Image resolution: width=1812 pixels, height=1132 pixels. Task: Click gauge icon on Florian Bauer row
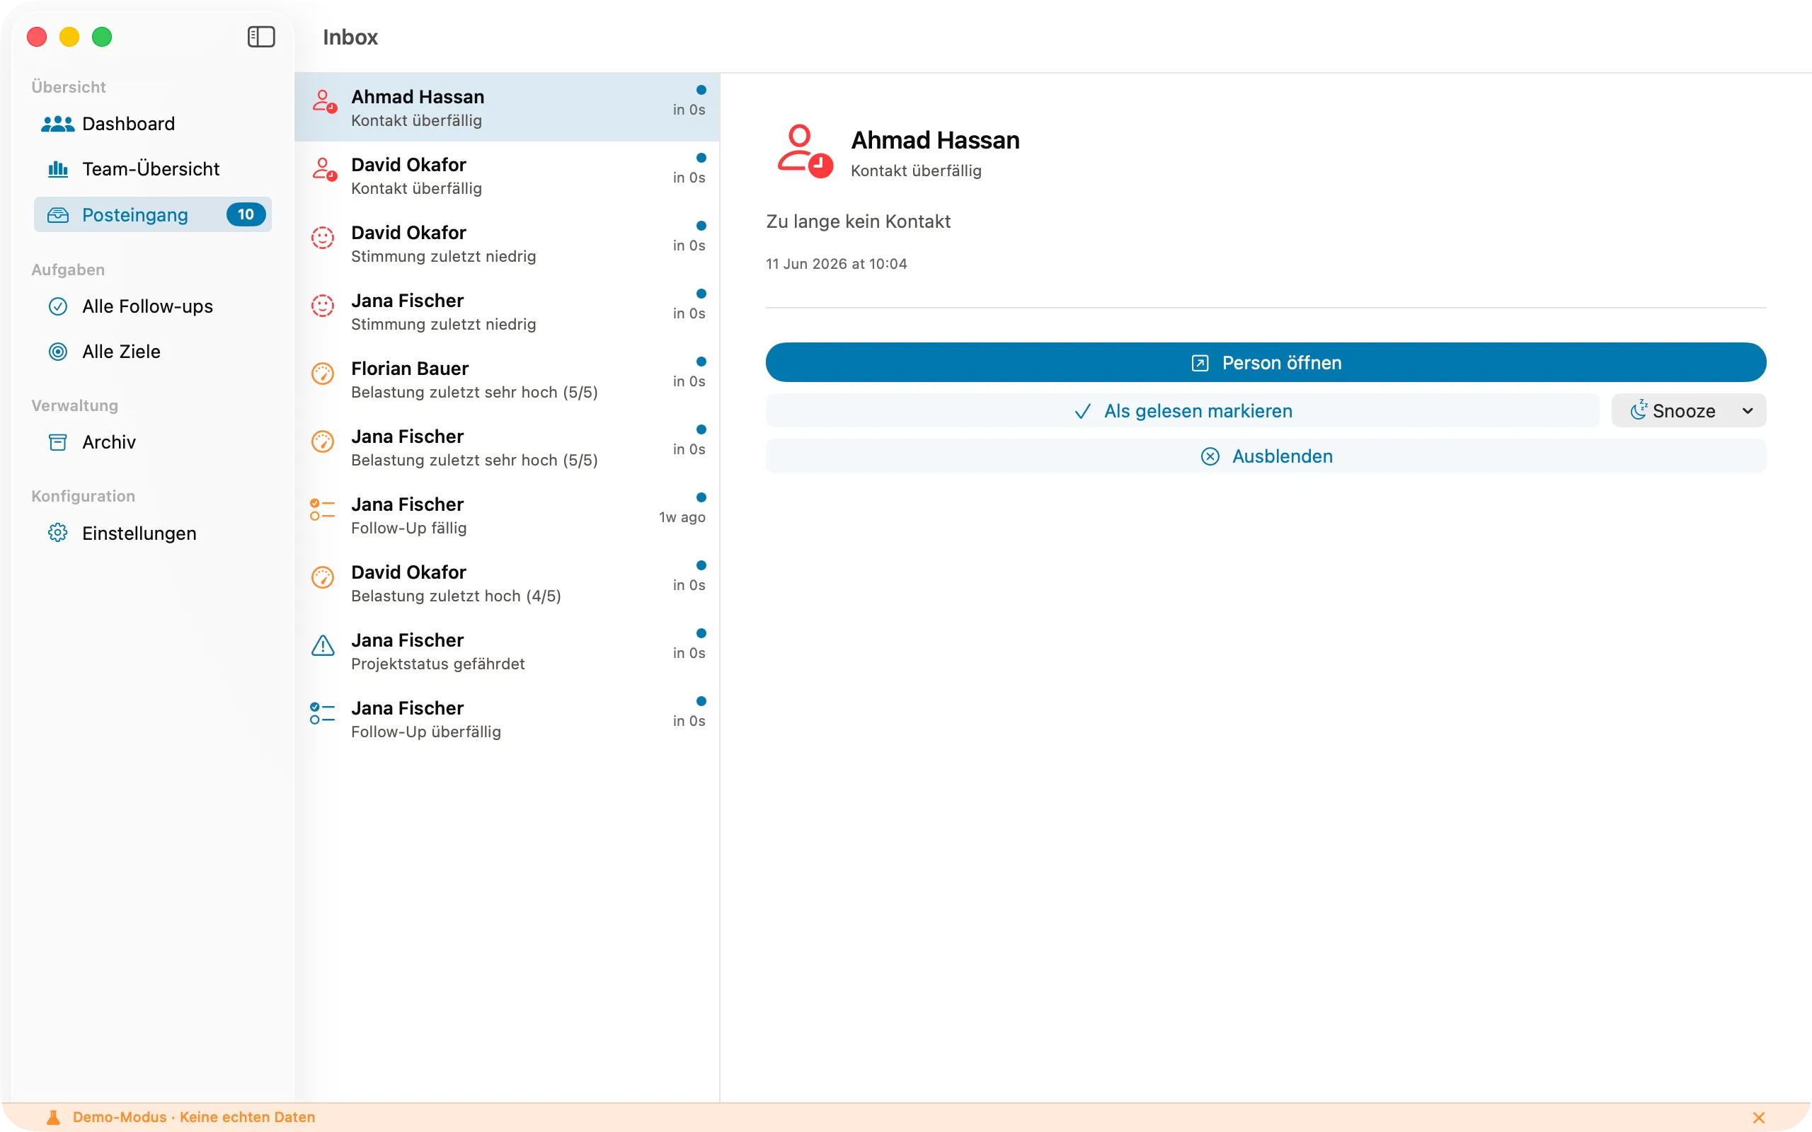pos(323,374)
